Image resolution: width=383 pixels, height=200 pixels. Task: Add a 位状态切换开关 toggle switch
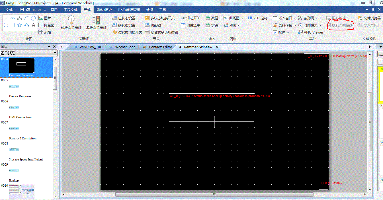tap(127, 32)
